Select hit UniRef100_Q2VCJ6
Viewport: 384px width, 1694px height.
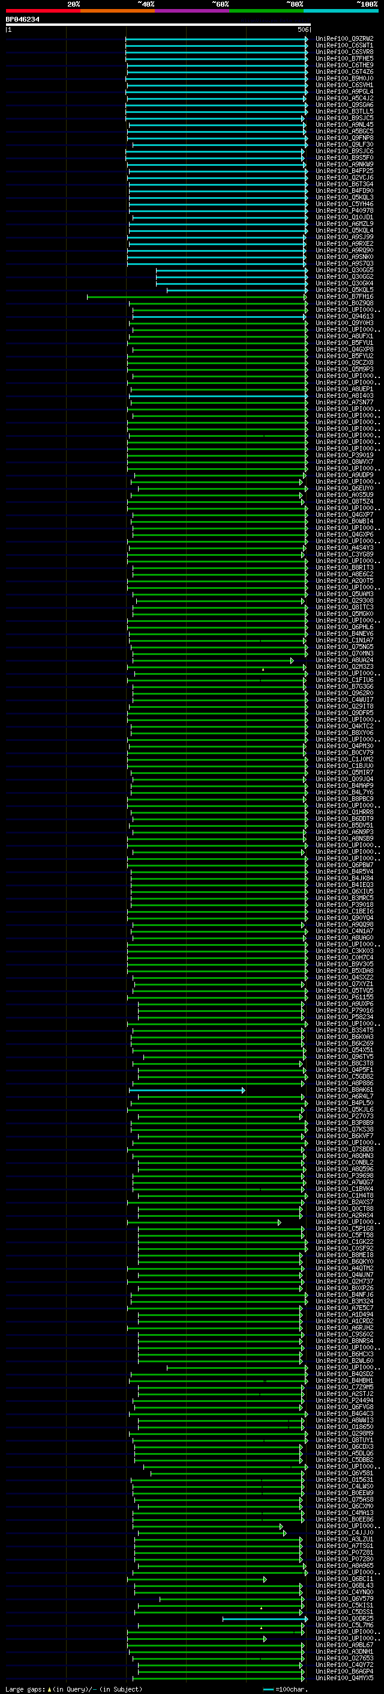coord(344,177)
